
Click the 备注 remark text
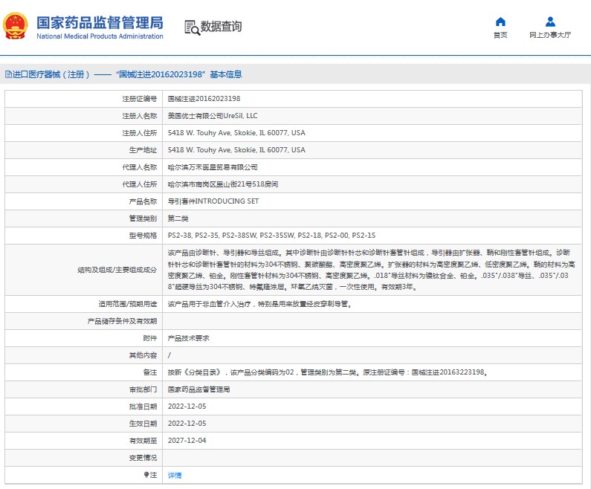328,372
